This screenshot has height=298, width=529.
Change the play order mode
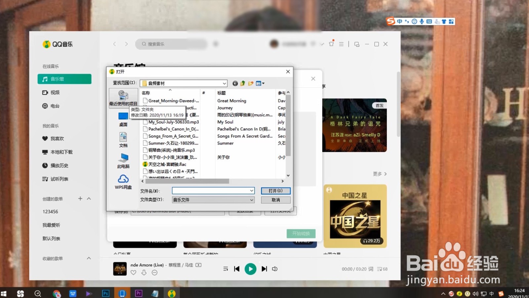[x=225, y=269]
